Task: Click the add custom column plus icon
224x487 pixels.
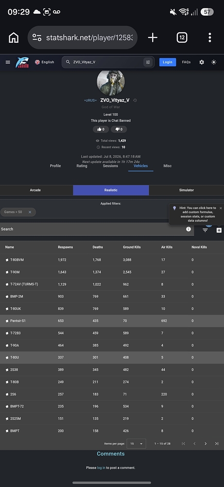Action: [219, 230]
